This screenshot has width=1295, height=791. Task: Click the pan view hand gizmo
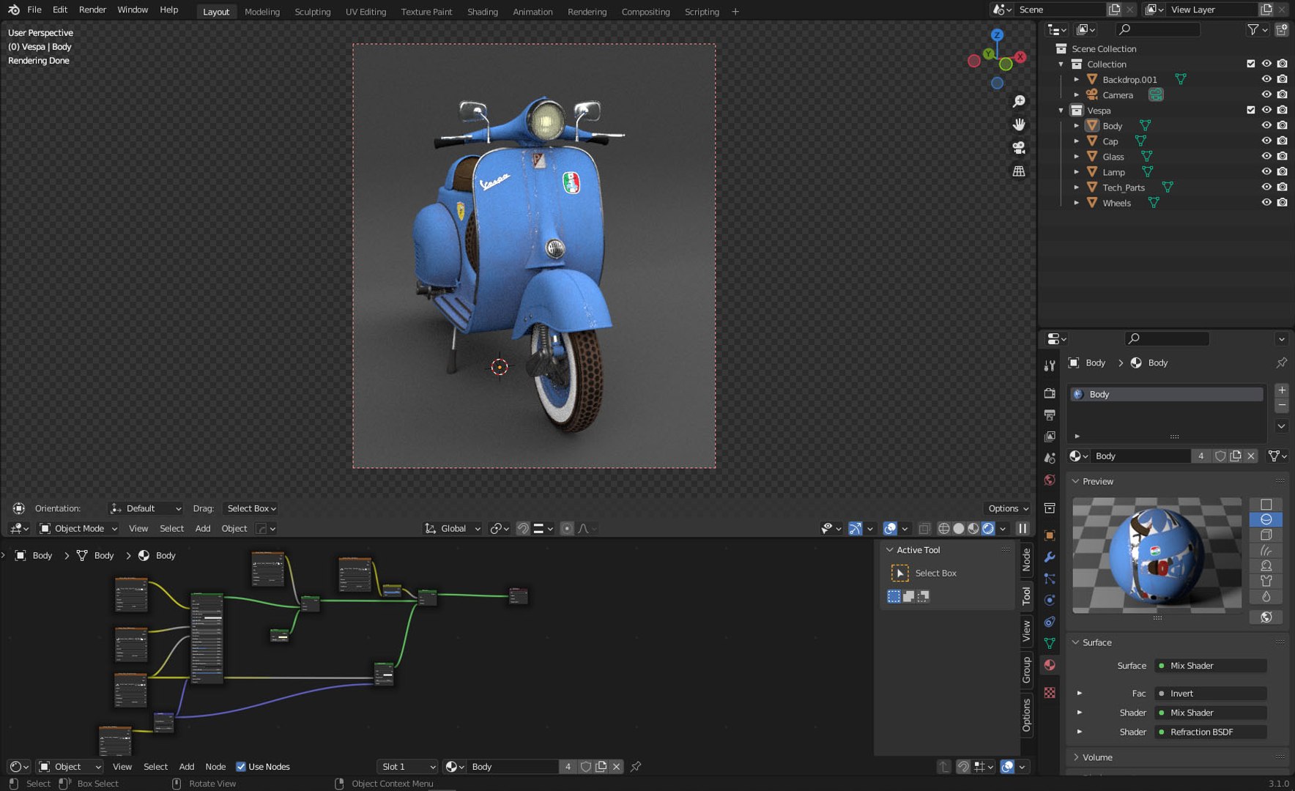coord(1019,125)
